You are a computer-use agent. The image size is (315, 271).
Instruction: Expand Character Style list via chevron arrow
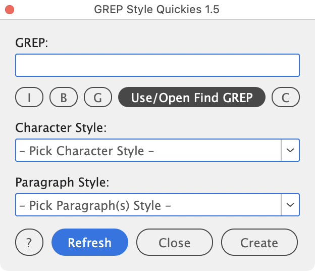coord(290,151)
